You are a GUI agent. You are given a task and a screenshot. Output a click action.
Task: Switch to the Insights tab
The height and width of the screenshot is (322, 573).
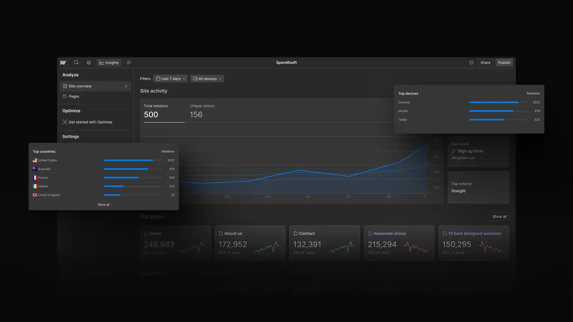[x=109, y=63]
